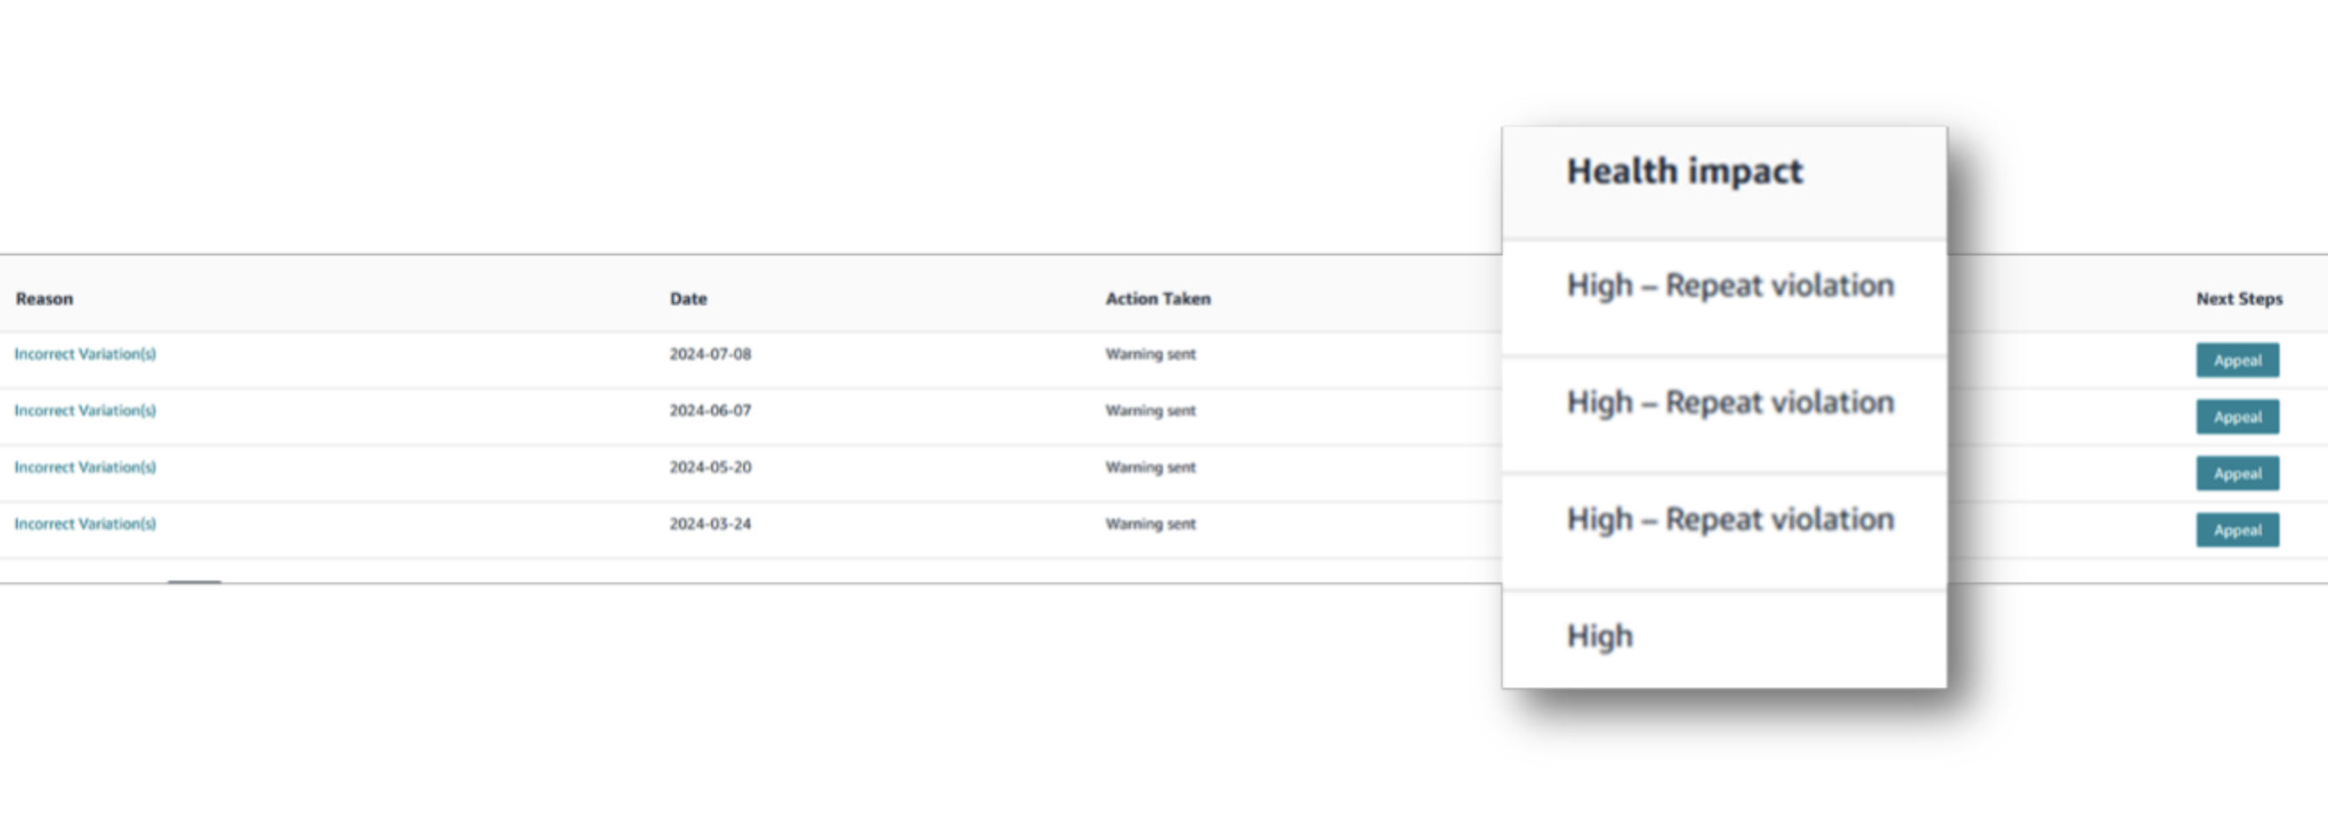Select the 2024-06-07 date cell

point(710,411)
